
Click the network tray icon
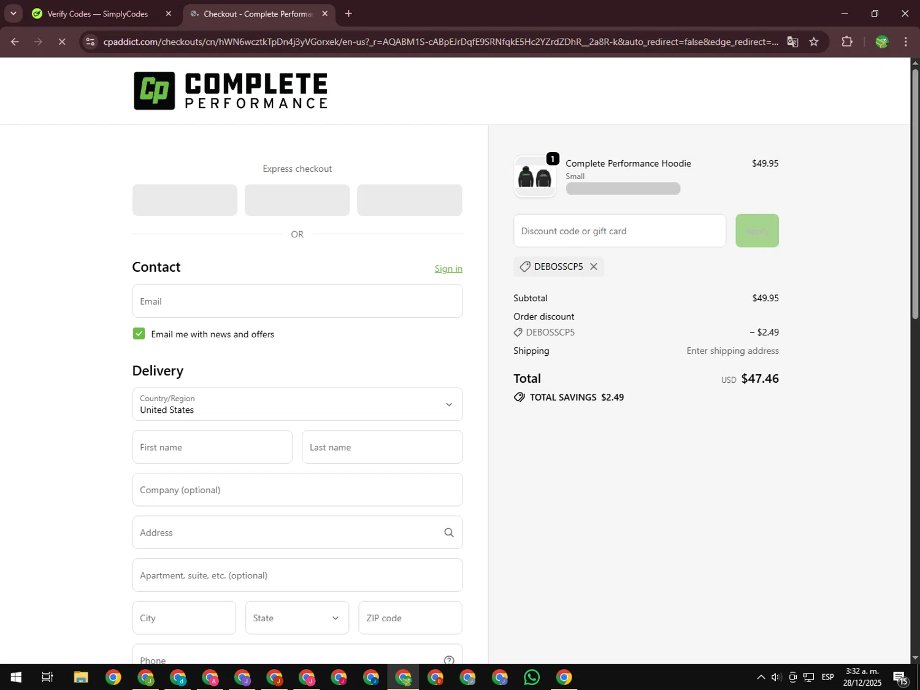tap(809, 677)
